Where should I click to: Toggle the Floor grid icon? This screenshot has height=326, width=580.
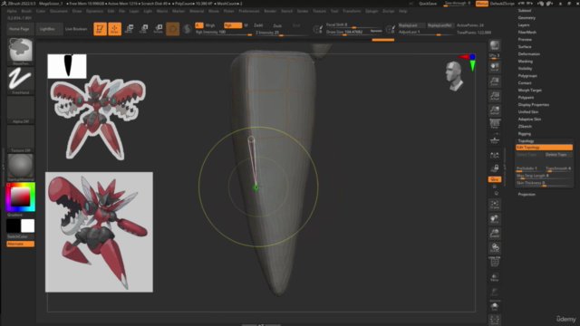click(x=495, y=140)
